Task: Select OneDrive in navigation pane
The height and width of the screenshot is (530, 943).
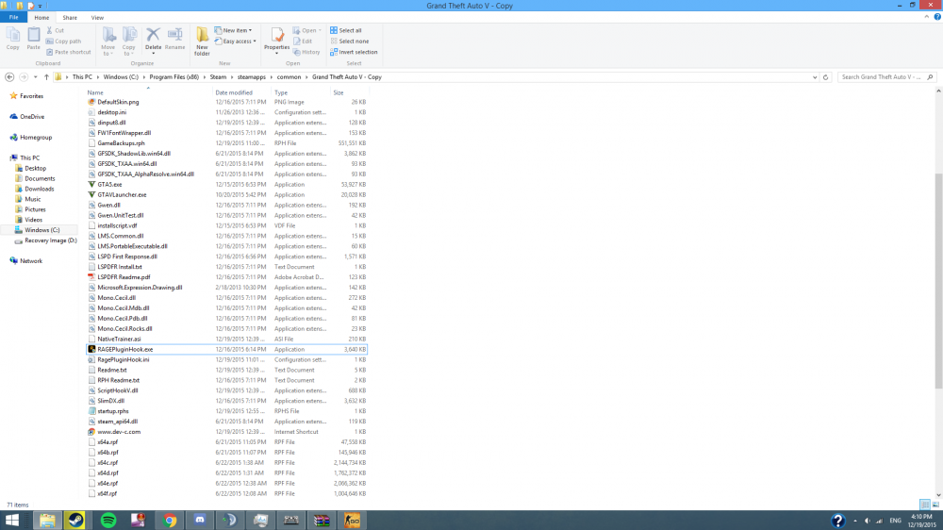Action: (32, 117)
